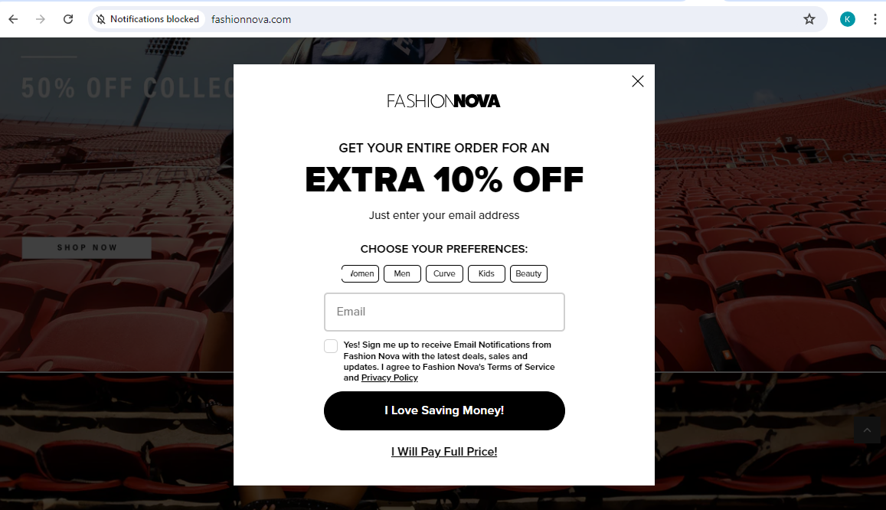The width and height of the screenshot is (886, 510).
Task: Toggle the Women preference option
Action: (x=360, y=273)
